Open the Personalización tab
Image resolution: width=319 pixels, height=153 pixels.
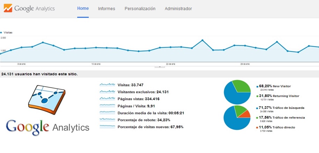pos(140,8)
